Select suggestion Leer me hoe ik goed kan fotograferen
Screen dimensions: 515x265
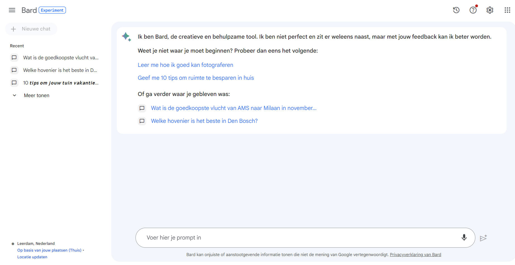185,65
